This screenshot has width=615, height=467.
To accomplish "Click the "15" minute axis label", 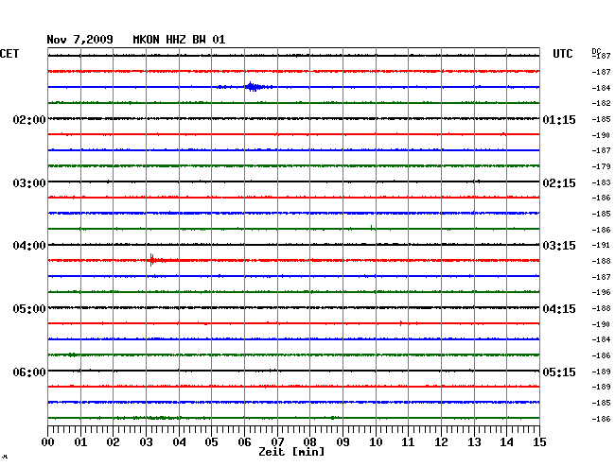I will [x=539, y=442].
